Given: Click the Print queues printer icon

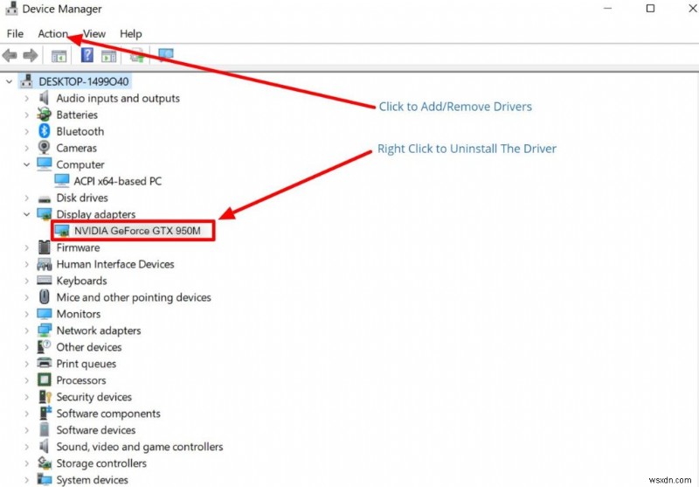Looking at the screenshot, I should [x=45, y=363].
